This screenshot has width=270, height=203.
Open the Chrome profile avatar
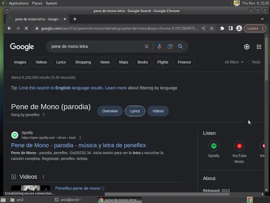click(239, 28)
